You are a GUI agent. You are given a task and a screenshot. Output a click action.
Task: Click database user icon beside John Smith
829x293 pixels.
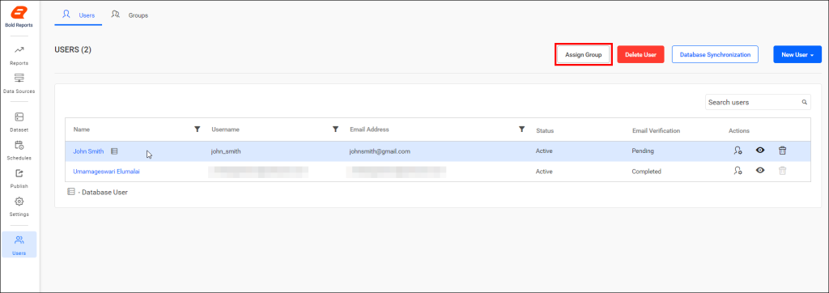[114, 151]
